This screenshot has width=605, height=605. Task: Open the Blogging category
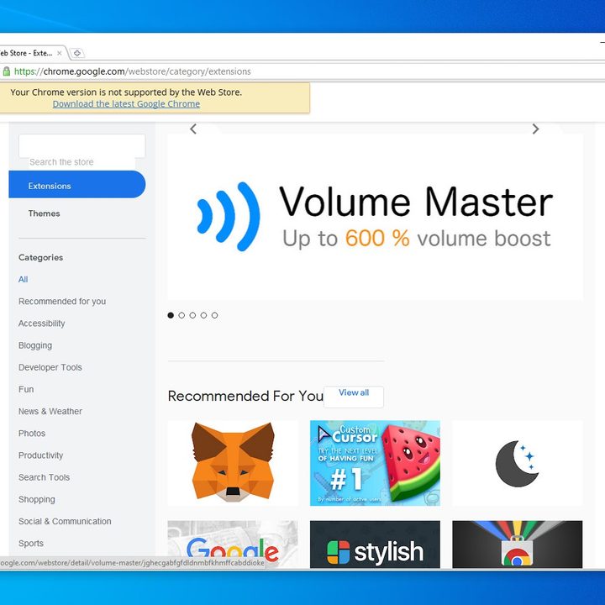35,345
